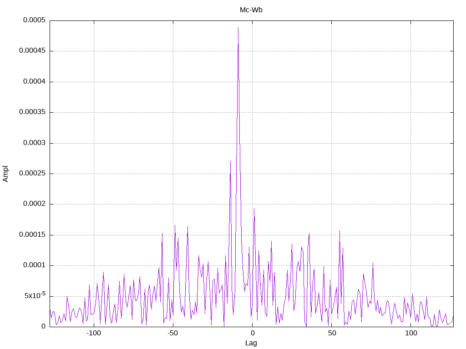This screenshot has height=349, width=466.
Task: Click the 0.00025 y-axis tick label
Action: tap(32, 174)
